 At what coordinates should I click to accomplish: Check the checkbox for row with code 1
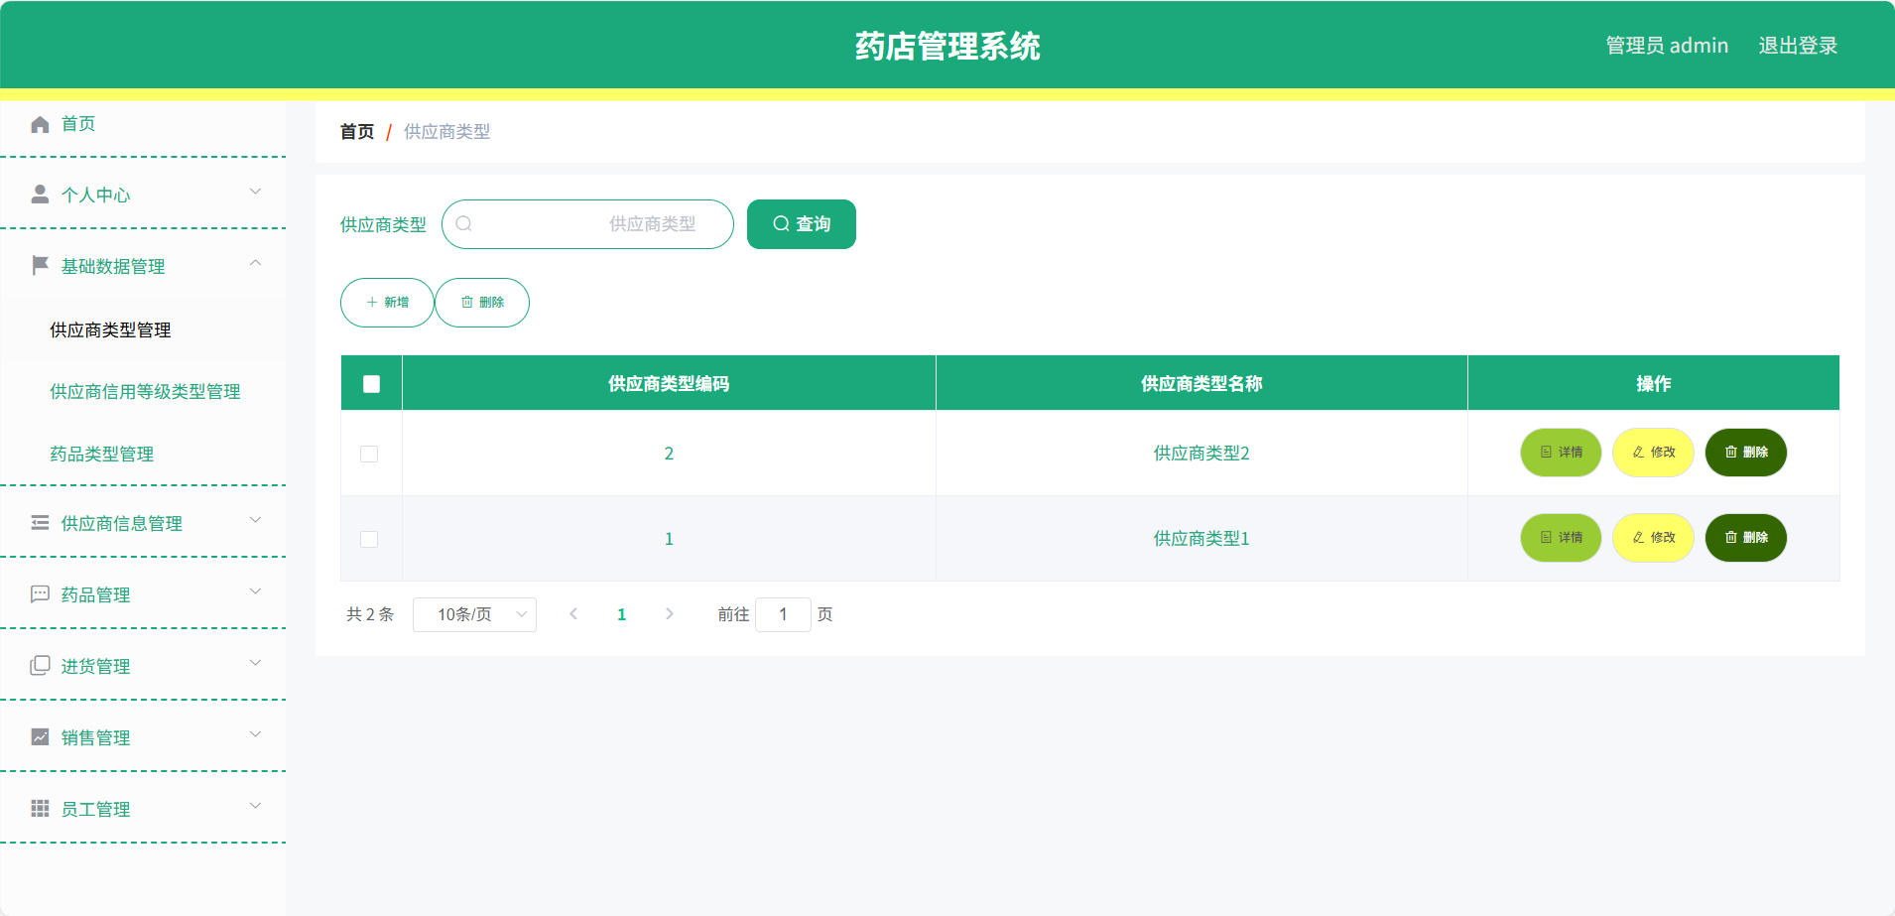(369, 539)
